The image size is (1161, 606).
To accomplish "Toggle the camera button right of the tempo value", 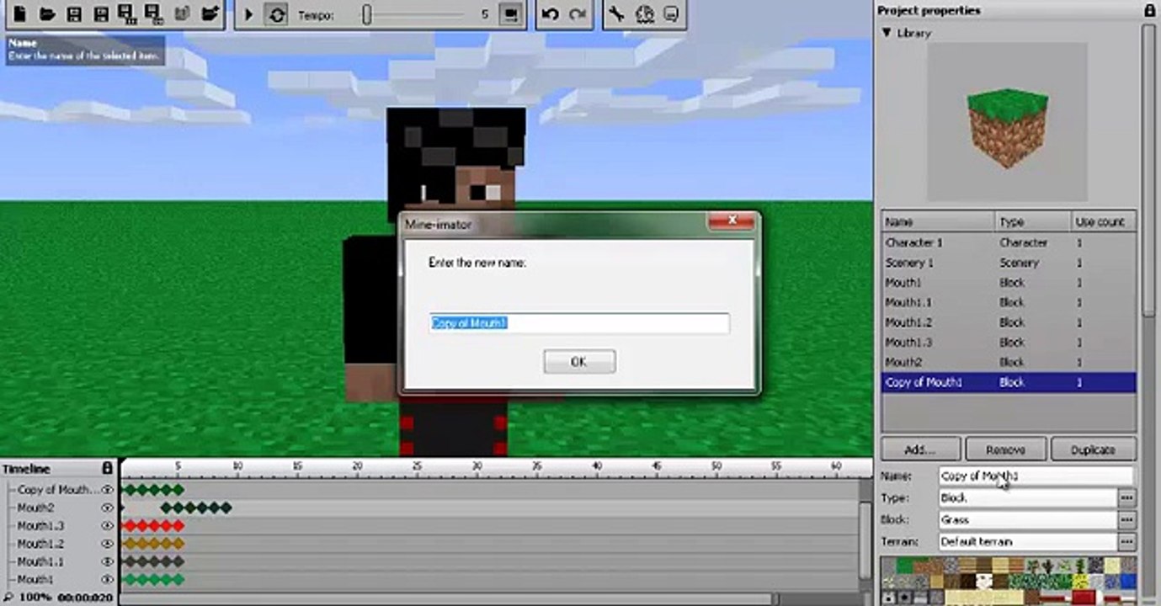I will pyautogui.click(x=509, y=14).
